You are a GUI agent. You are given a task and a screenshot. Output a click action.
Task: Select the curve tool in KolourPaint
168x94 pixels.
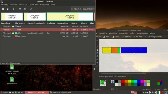point(97,66)
